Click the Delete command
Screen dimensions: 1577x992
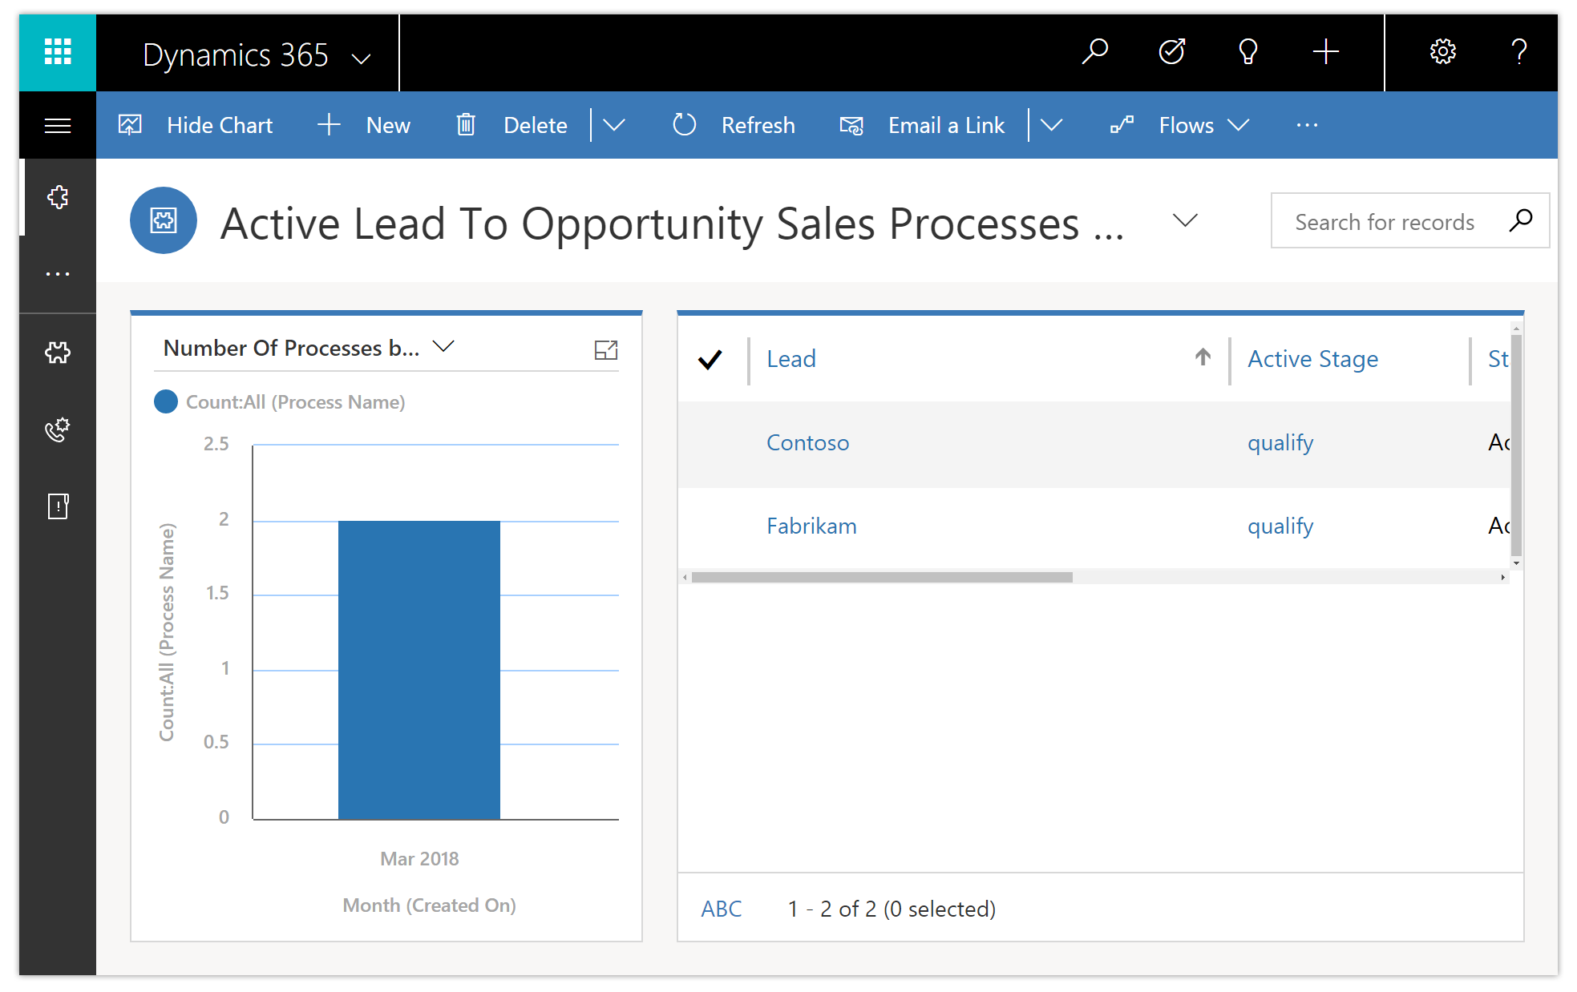tap(512, 125)
